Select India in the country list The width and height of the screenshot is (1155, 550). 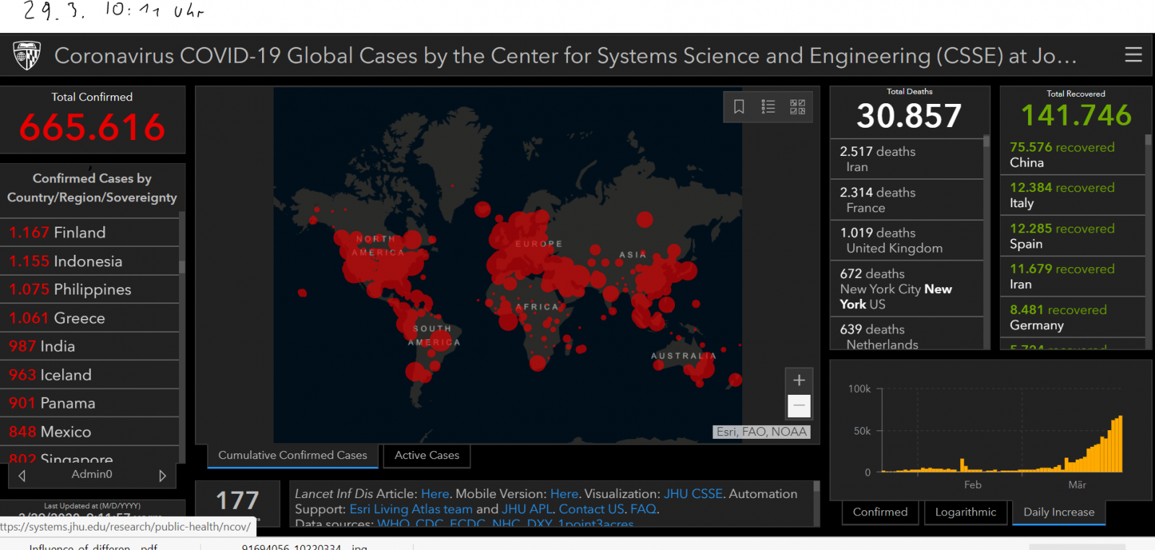tap(90, 346)
